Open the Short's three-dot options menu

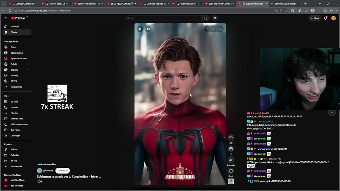[213, 29]
